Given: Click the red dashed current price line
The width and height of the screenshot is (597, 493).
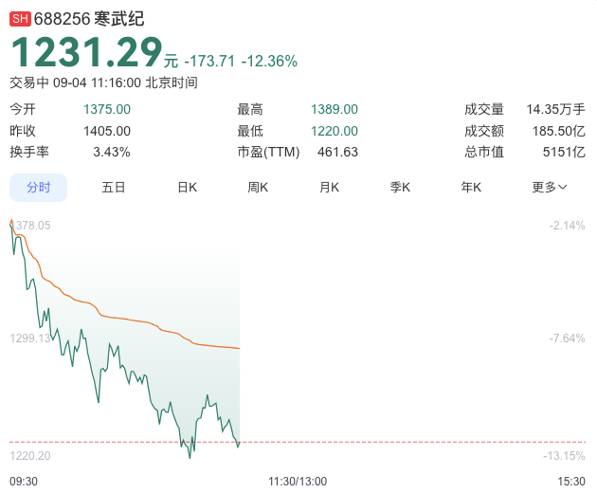Looking at the screenshot, I should pyautogui.click(x=398, y=442).
